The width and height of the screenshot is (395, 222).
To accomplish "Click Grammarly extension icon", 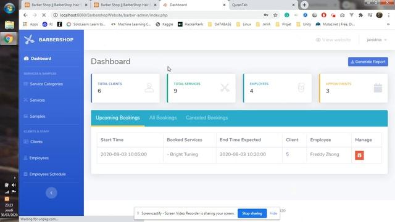I will tap(286, 15).
